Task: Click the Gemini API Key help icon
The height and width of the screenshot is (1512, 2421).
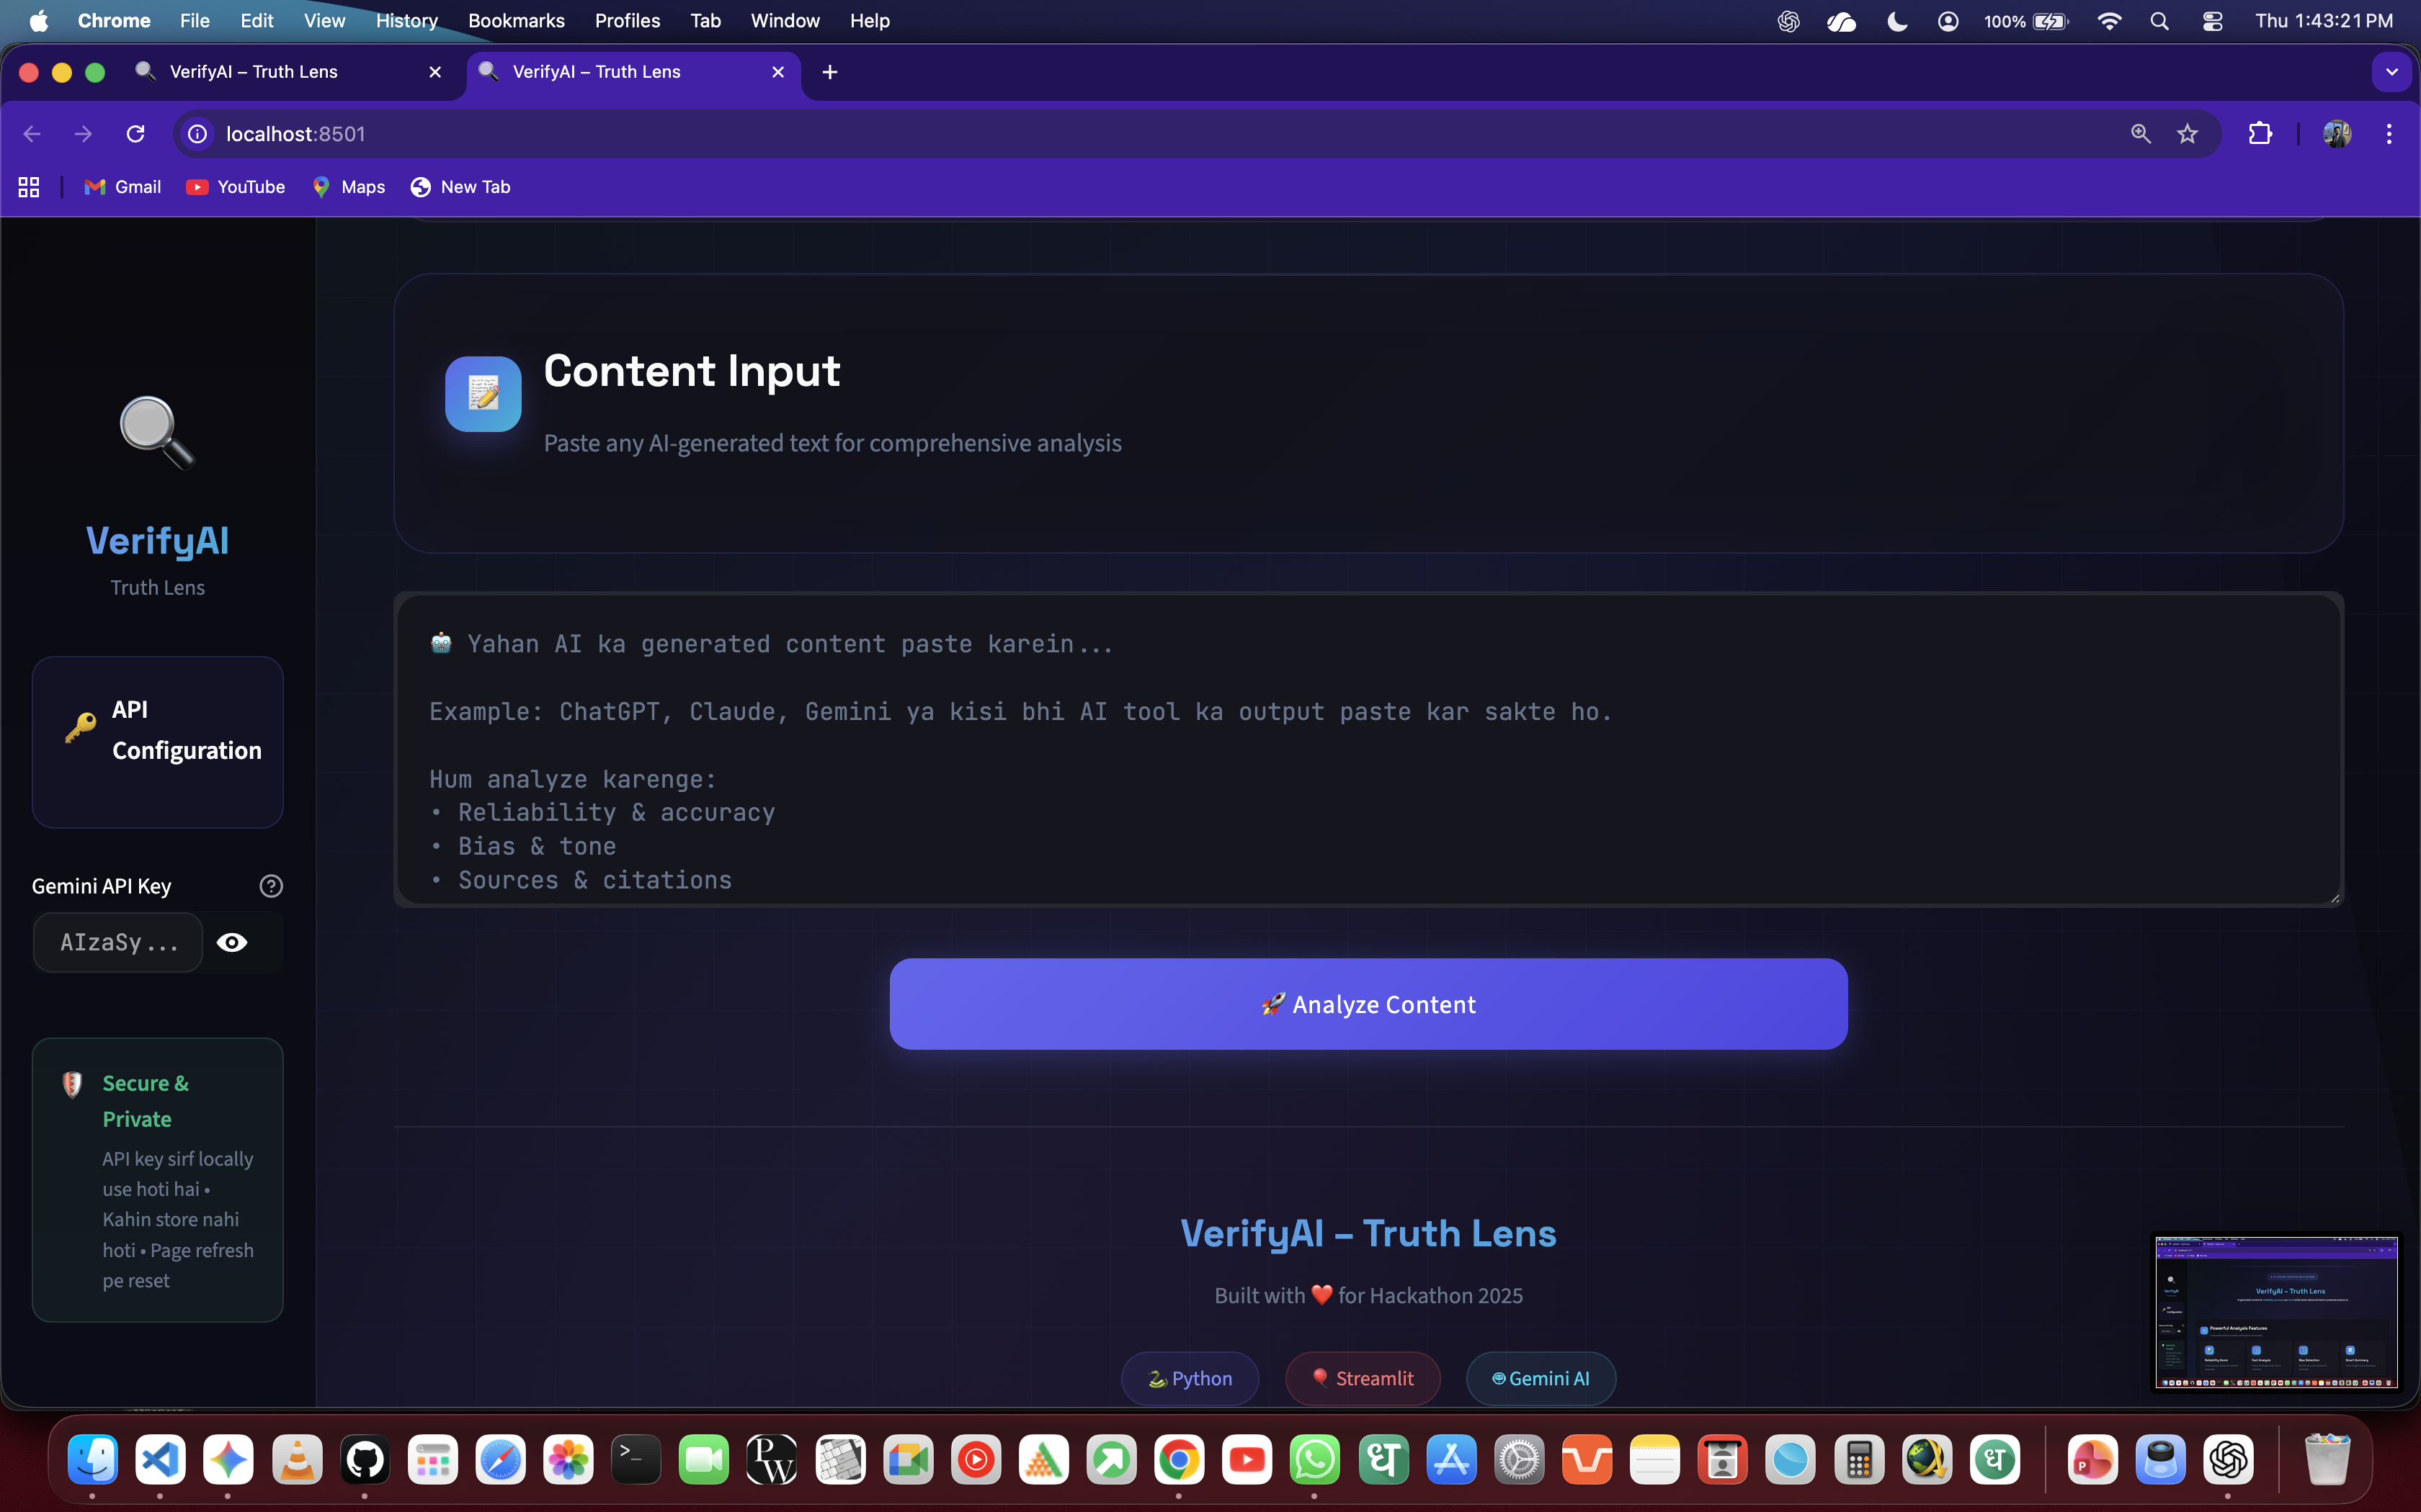Action: tap(270, 886)
